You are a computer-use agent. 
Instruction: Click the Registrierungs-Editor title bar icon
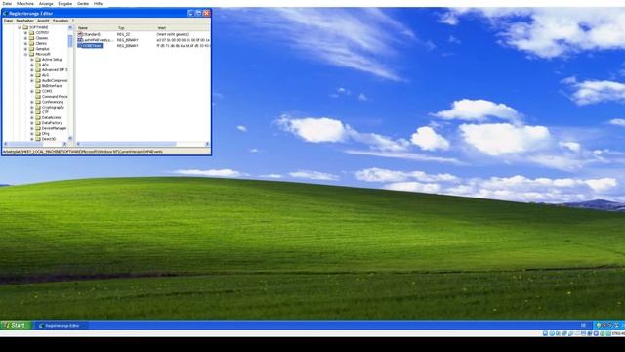coord(5,13)
